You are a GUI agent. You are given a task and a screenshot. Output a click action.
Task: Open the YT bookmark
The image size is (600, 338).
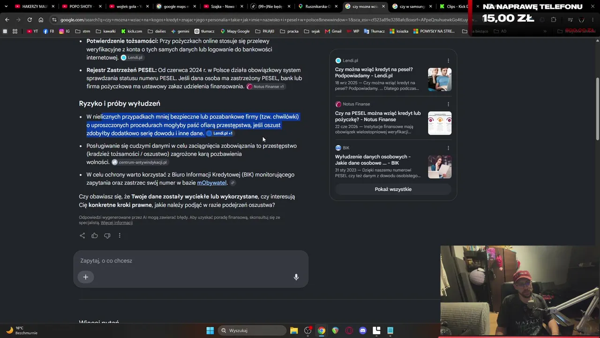[32, 31]
